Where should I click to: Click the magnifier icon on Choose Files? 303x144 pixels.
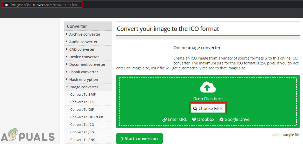(x=195, y=109)
